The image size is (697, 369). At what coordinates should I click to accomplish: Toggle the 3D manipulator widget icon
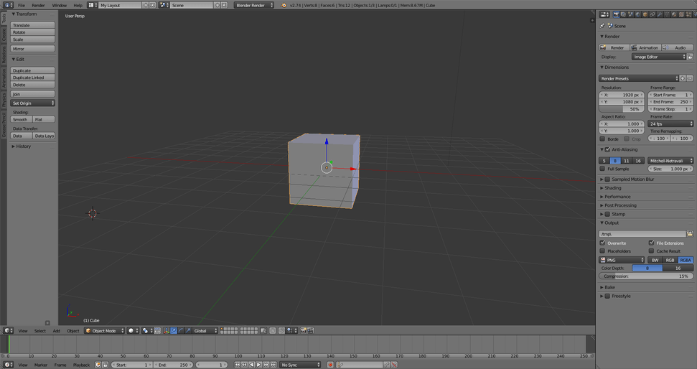pyautogui.click(x=165, y=331)
